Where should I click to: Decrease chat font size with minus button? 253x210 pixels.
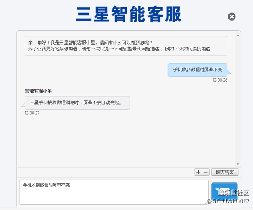pyautogui.click(x=206, y=172)
